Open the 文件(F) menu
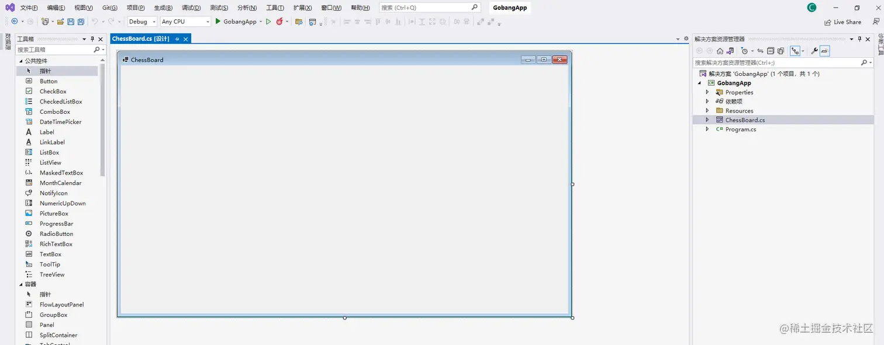 tap(29, 8)
